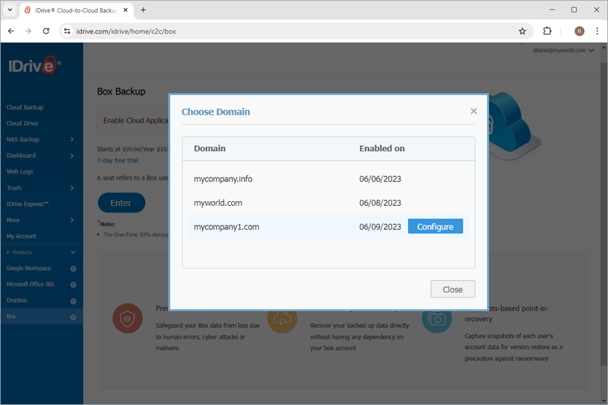608x405 pixels.
Task: Click the 06/06/2023 enabled date
Action: [380, 179]
